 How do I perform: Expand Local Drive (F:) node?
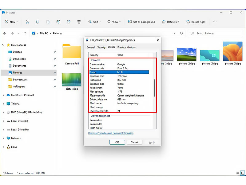point(3,121)
